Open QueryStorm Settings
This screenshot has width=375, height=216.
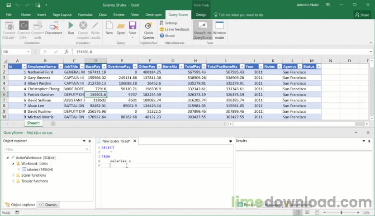pos(169,23)
